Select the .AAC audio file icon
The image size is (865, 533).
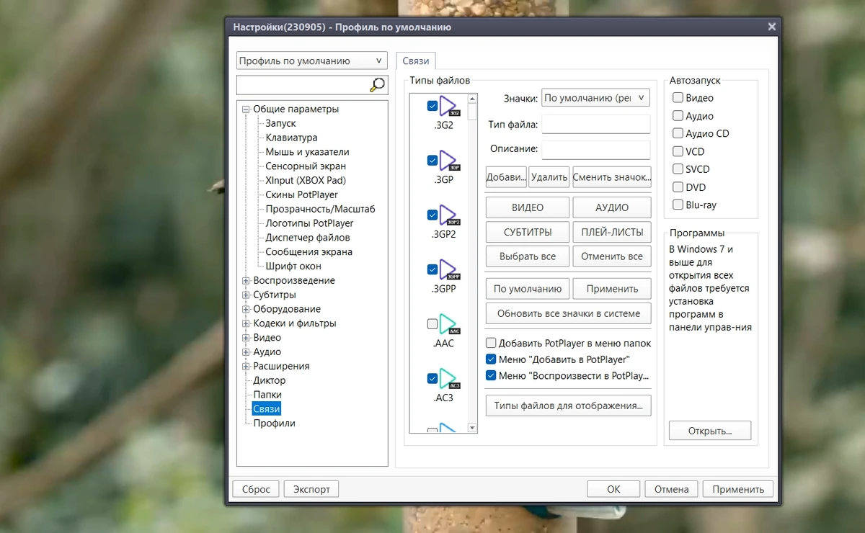click(x=450, y=324)
